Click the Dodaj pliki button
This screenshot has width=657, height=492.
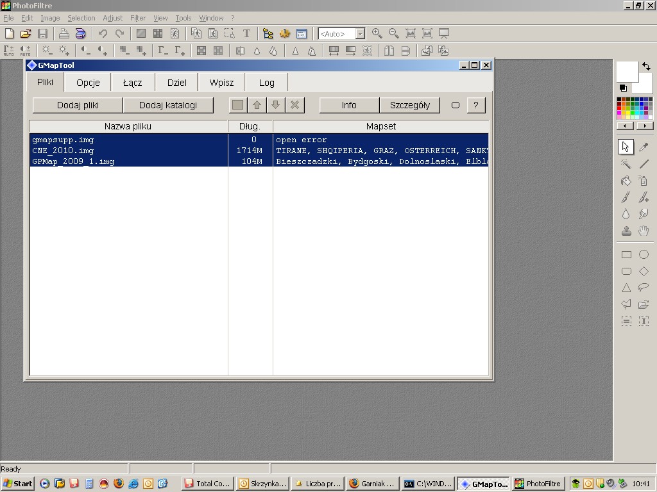click(78, 105)
